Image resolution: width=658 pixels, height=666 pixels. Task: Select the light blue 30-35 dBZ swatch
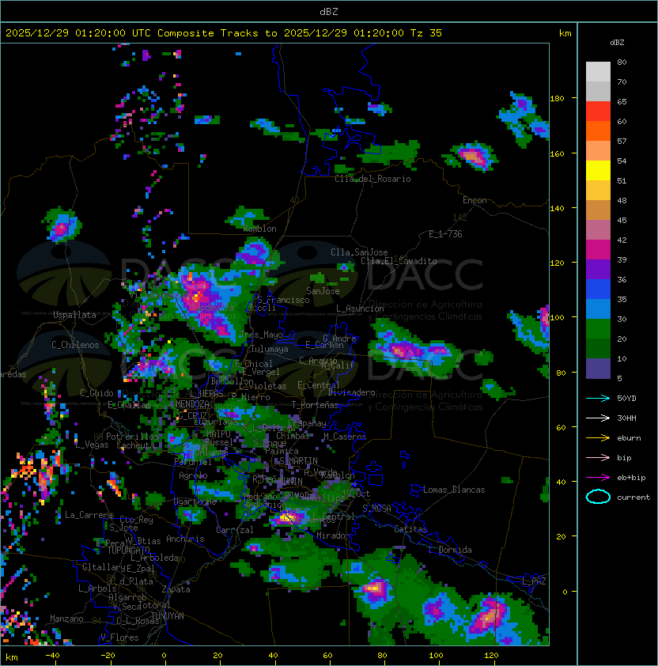tap(598, 309)
